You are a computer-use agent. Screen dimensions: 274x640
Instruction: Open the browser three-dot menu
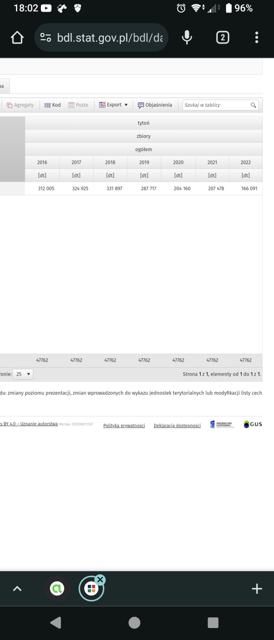click(x=257, y=38)
